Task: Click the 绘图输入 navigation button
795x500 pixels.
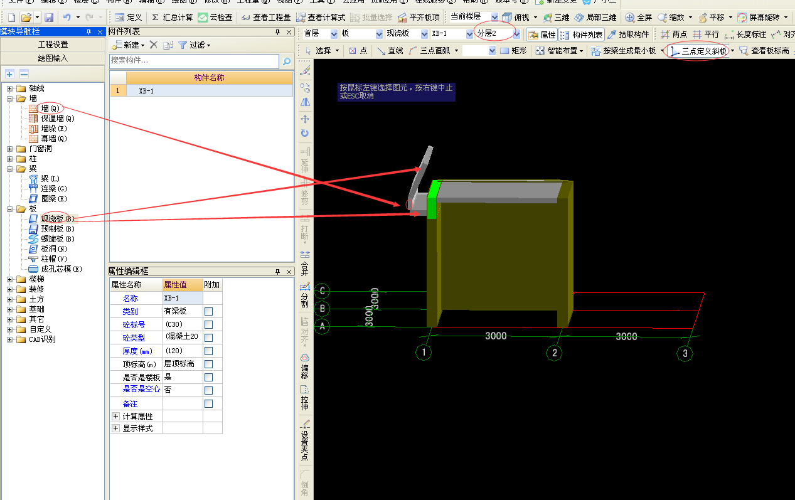Action: 53,58
